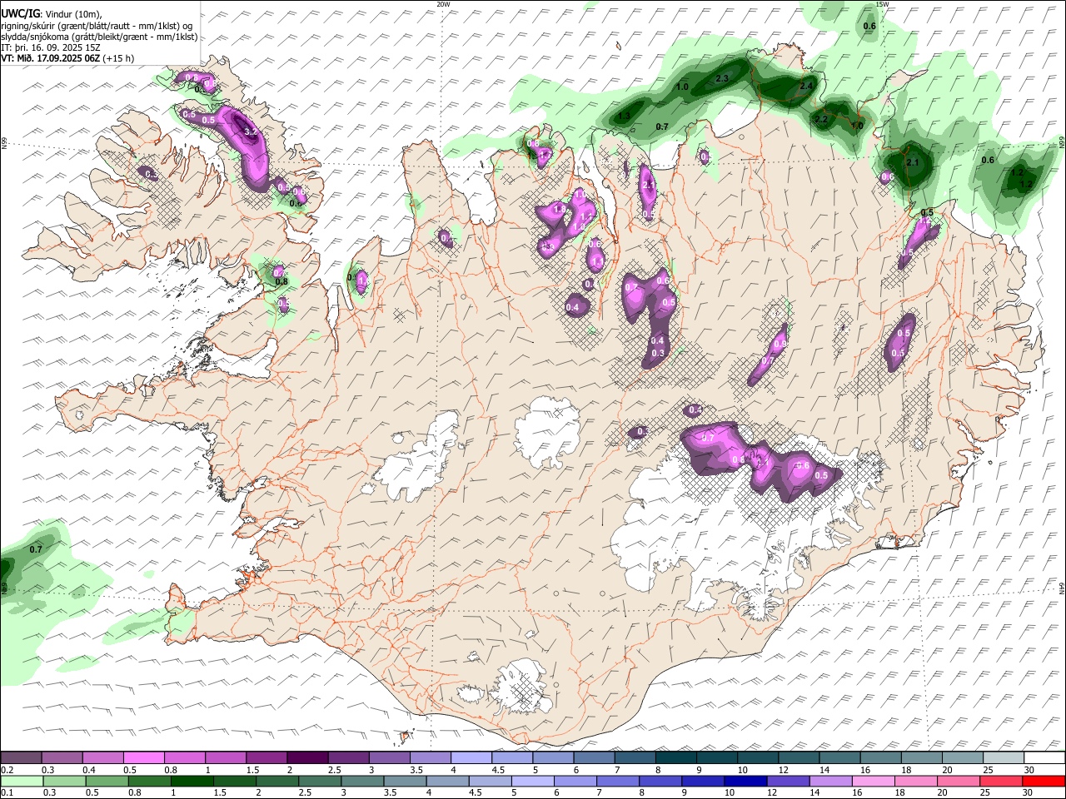Select the light pink bottom-row swatch at 16
Image resolution: width=1066 pixels, height=799 pixels.
pos(874,782)
